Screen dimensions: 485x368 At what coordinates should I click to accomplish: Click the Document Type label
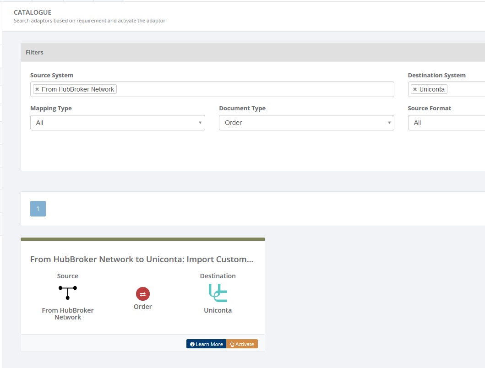click(242, 108)
